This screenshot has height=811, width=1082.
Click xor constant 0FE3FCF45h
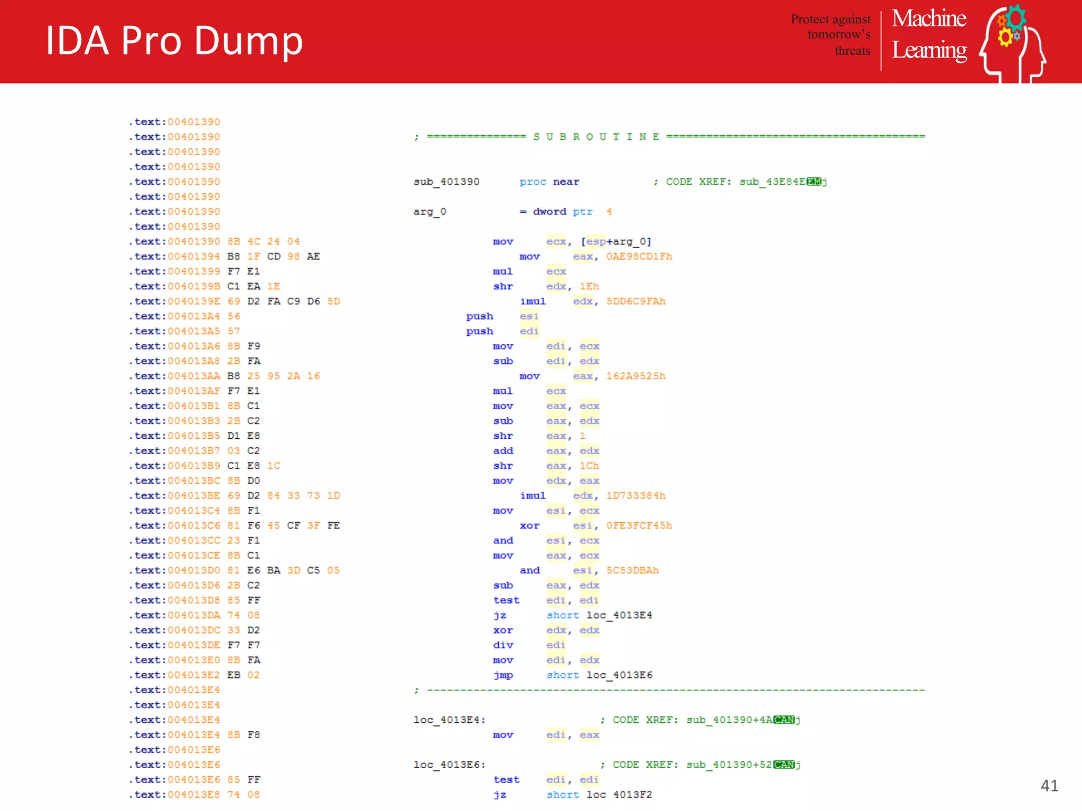click(639, 526)
